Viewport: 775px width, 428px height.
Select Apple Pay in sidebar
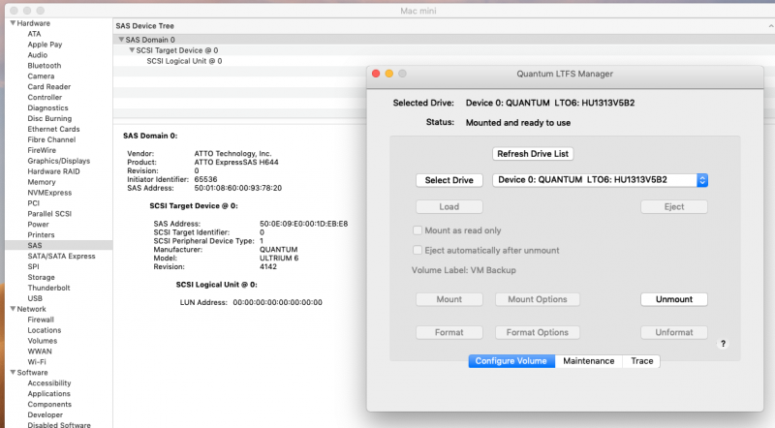pos(45,45)
